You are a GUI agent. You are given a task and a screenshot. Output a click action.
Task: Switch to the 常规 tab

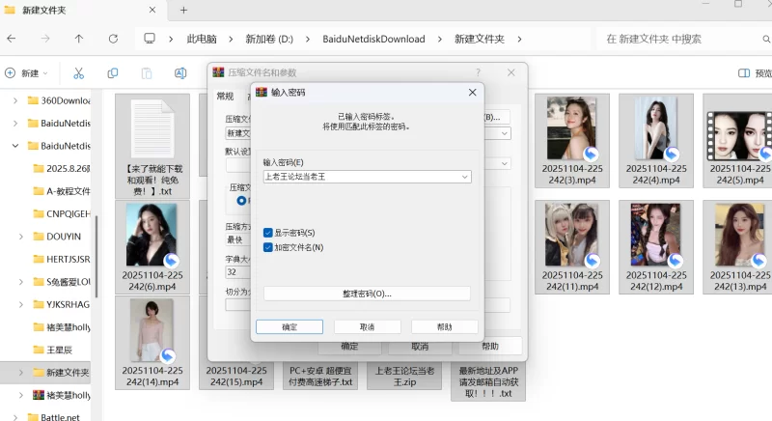[225, 96]
